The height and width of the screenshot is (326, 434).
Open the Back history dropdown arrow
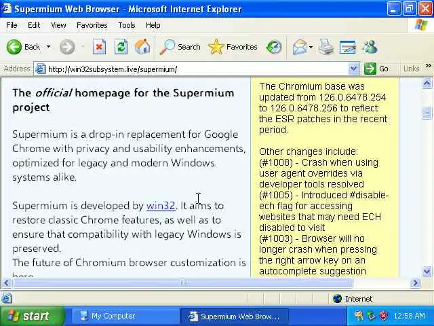point(48,47)
